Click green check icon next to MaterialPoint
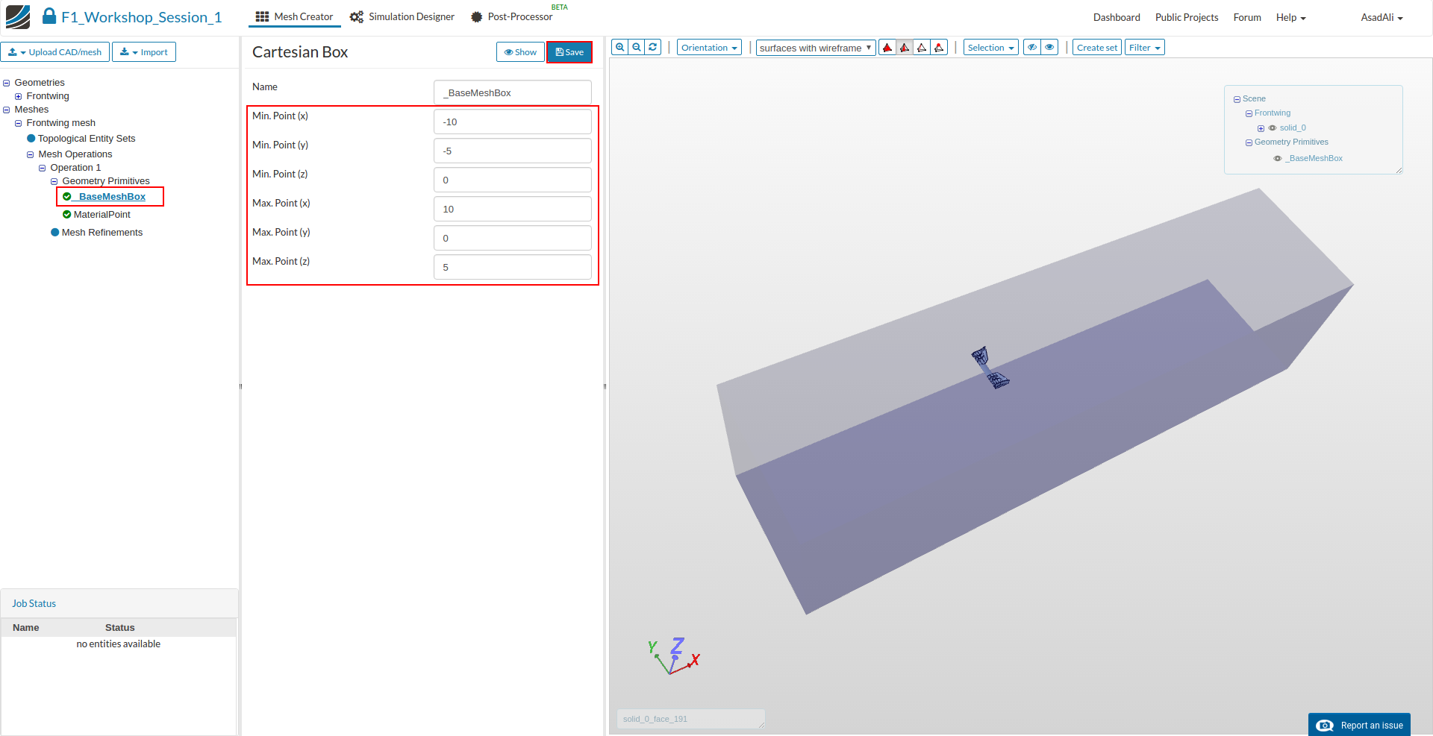The height and width of the screenshot is (736, 1433). (67, 215)
